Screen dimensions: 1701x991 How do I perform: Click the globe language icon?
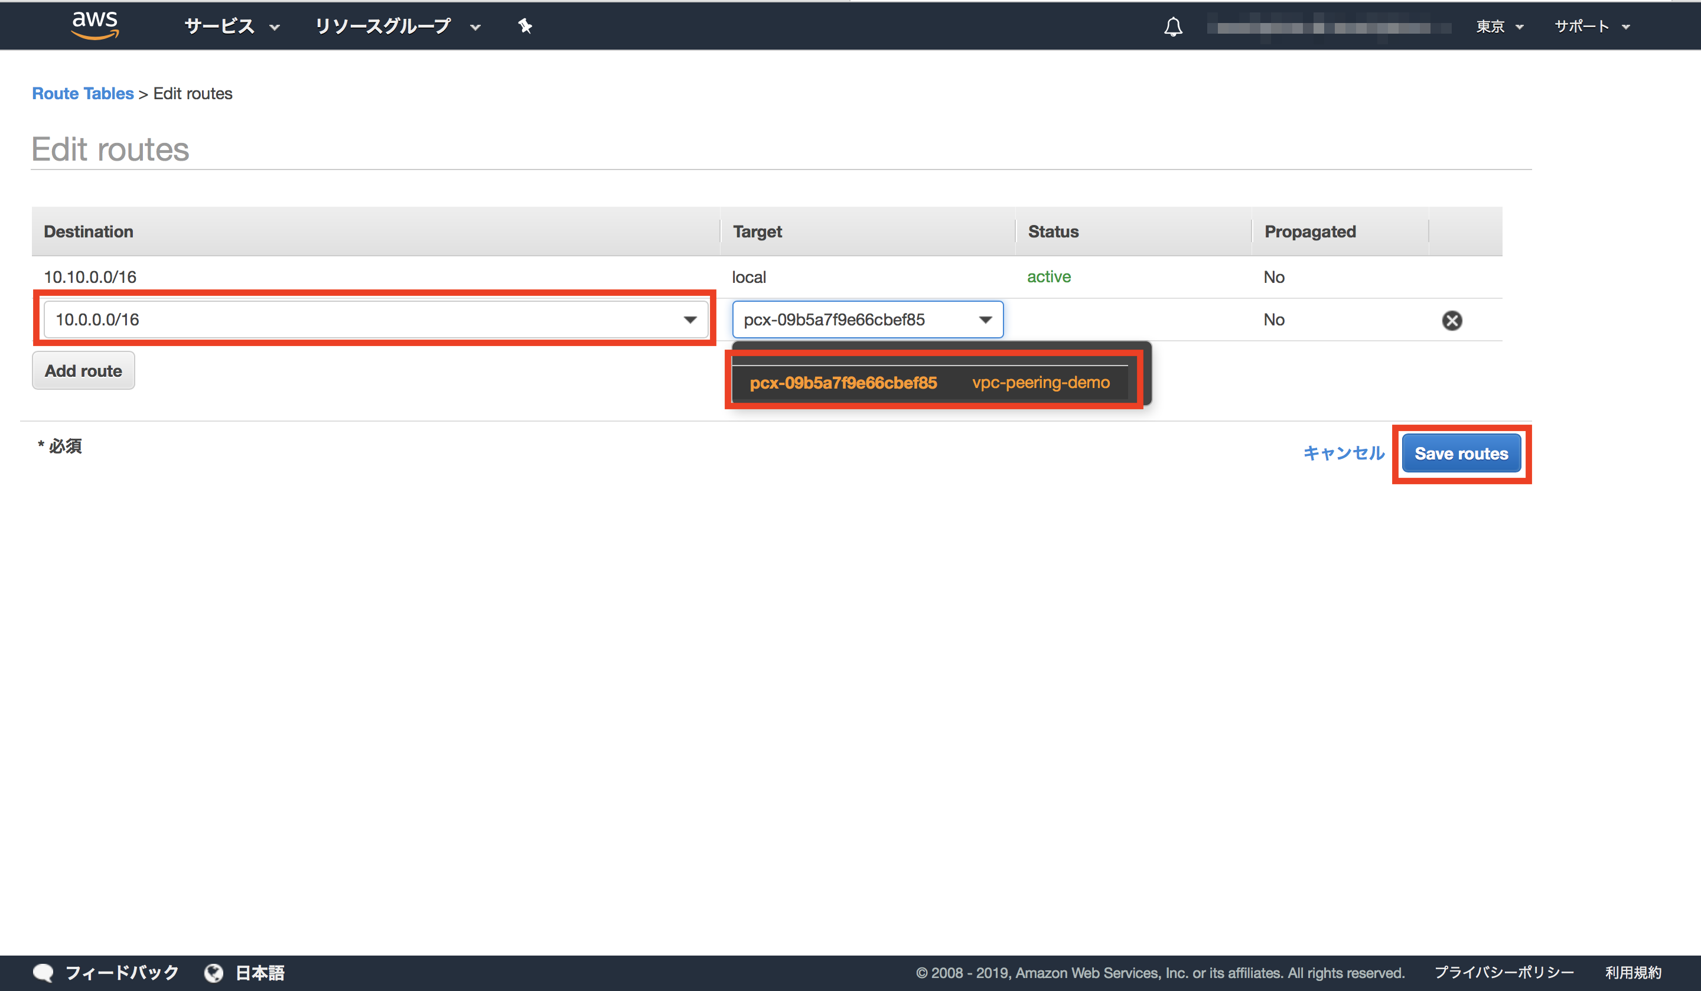click(214, 972)
